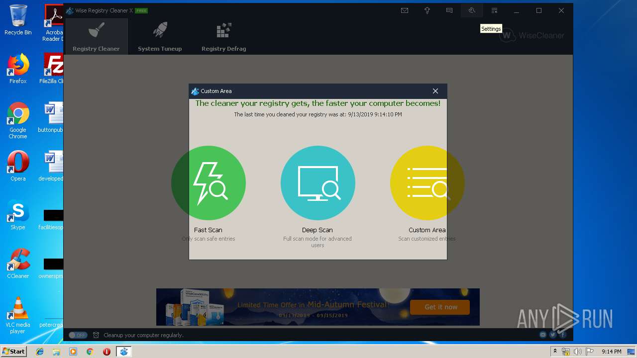
Task: Click the Custom Area label under yellow circle
Action: (427, 230)
